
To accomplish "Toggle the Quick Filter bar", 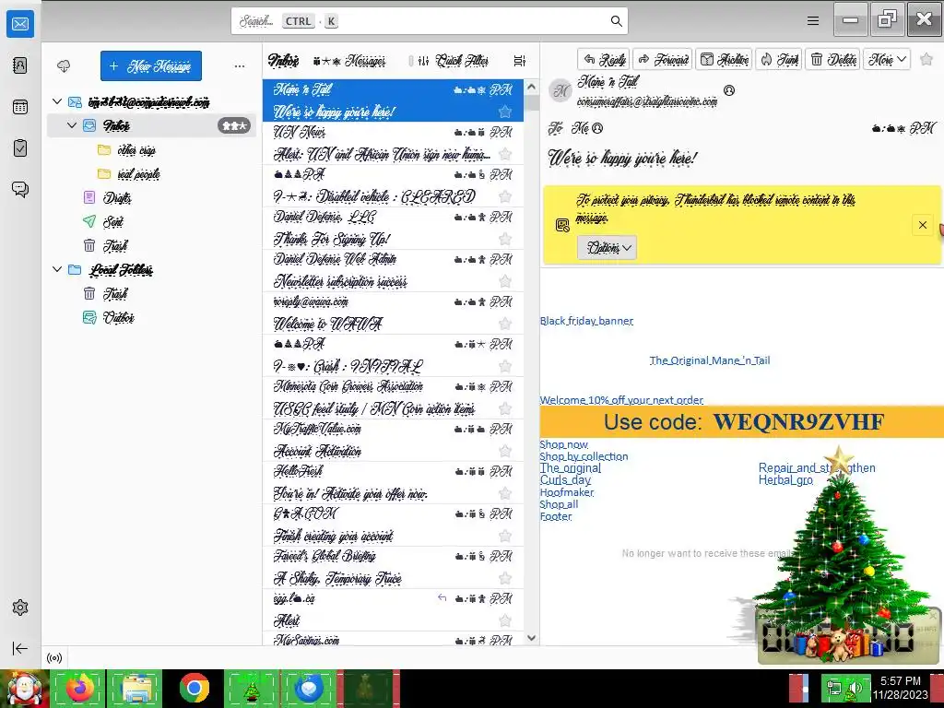I will (x=454, y=61).
